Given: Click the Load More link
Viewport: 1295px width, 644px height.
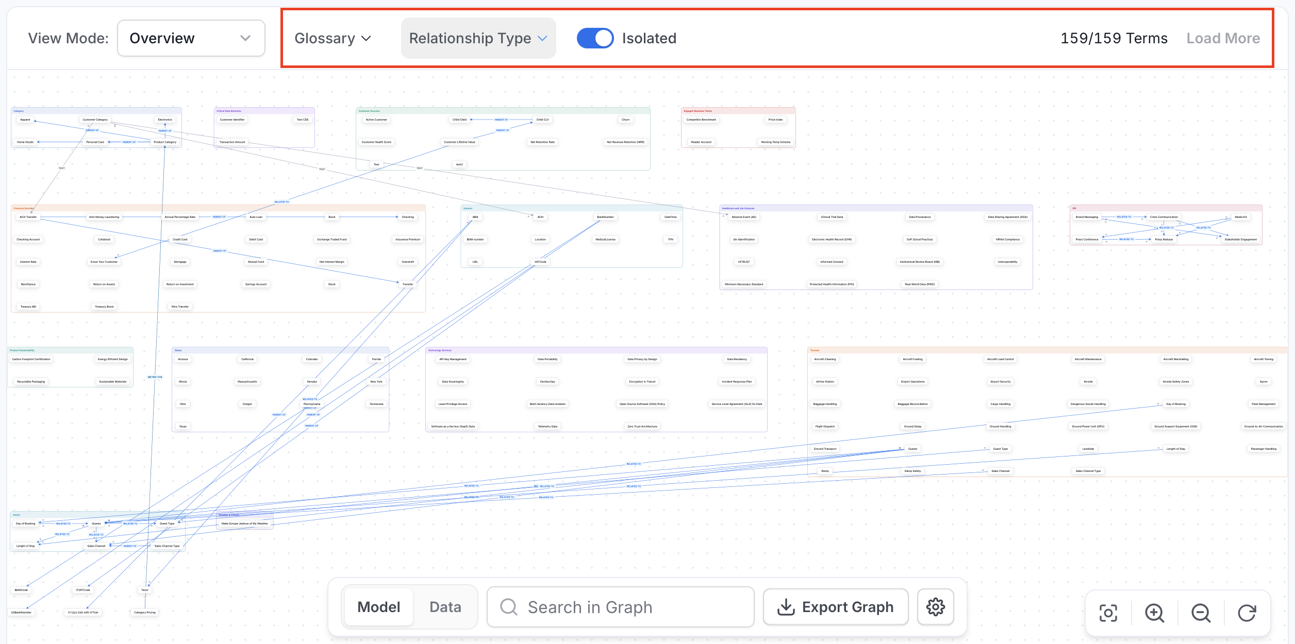Looking at the screenshot, I should click(1223, 38).
